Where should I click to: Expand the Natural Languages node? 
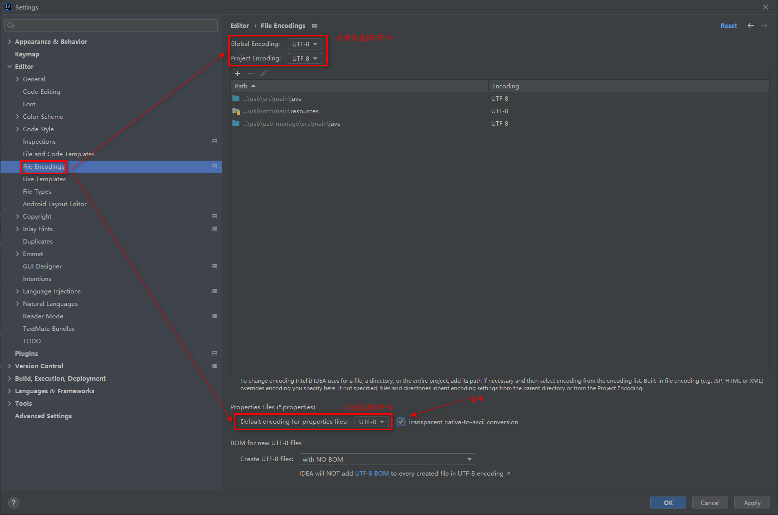click(x=17, y=303)
